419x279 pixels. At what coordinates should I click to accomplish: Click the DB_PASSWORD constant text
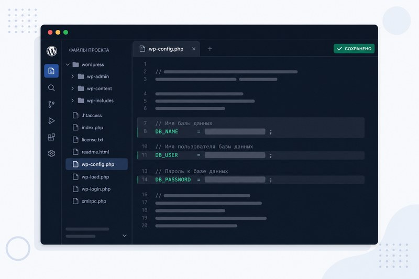point(173,180)
